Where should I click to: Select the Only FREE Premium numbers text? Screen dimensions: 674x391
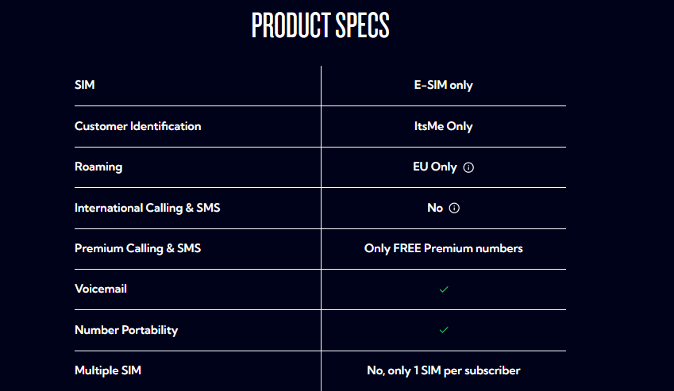click(x=443, y=248)
